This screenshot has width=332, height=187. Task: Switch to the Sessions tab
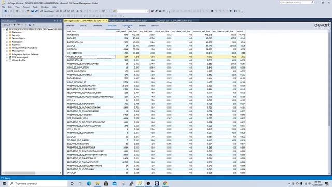coord(142,26)
